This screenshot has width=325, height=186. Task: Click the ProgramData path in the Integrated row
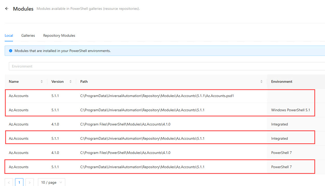click(x=142, y=138)
